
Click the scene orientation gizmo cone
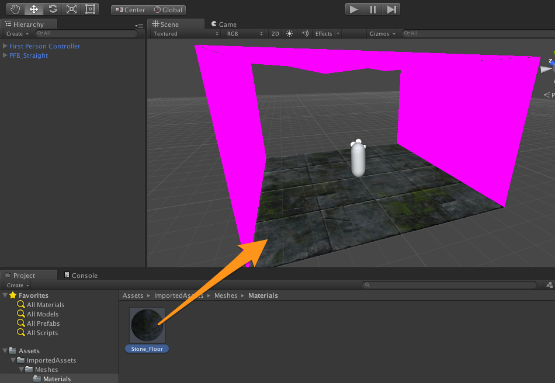546,69
